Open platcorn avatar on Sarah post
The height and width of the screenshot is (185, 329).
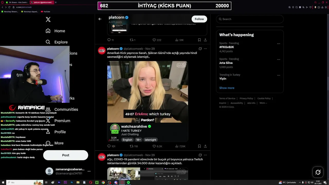point(102,51)
